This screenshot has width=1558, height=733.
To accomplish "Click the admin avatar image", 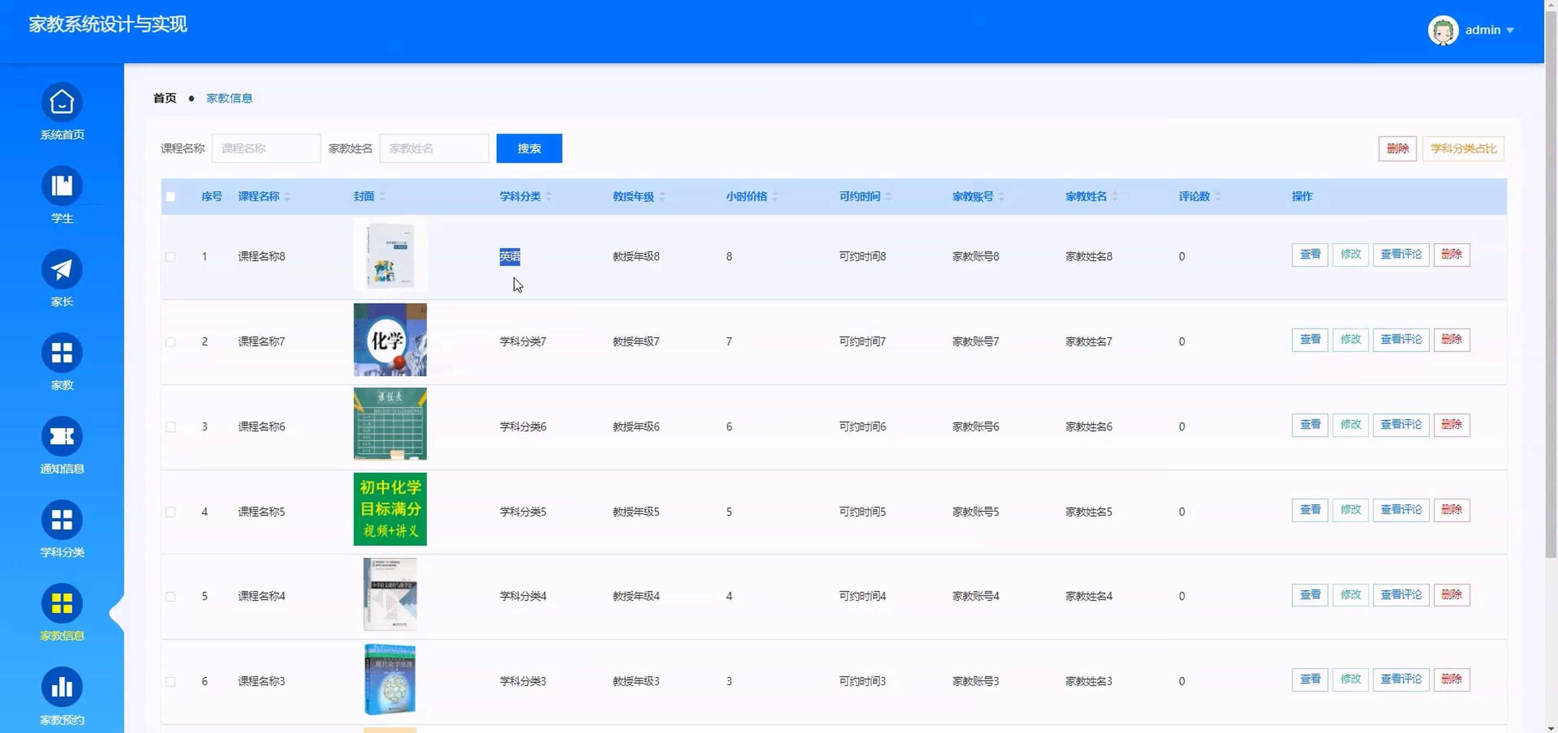I will pos(1443,30).
